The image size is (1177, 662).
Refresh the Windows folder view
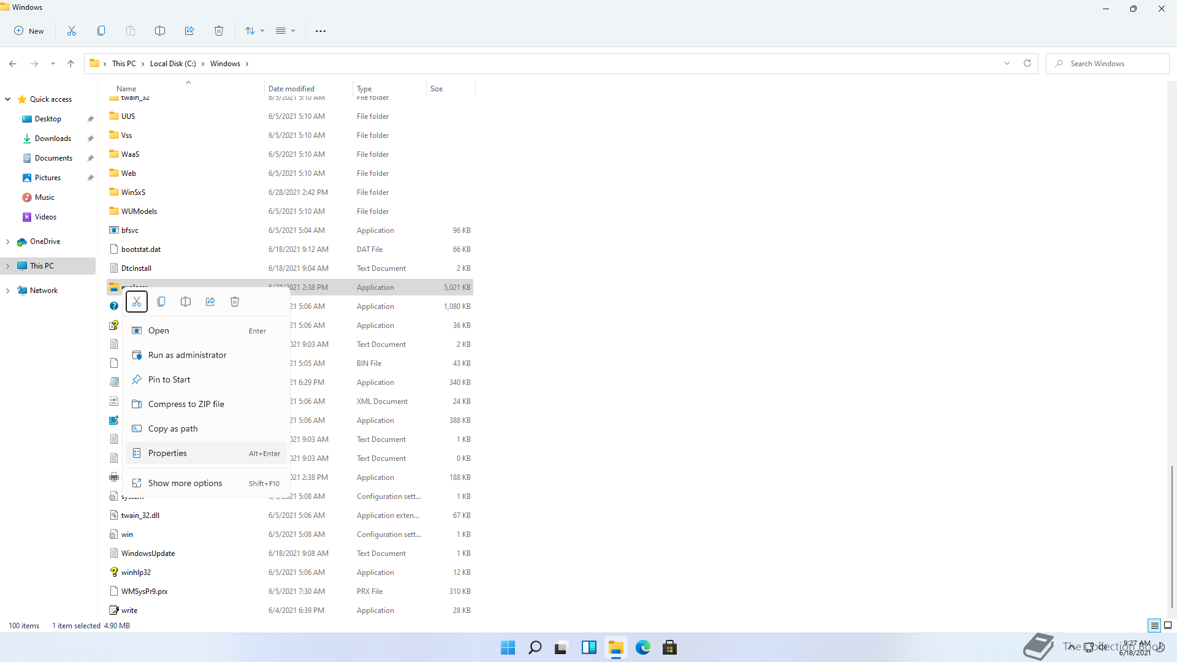click(1027, 63)
